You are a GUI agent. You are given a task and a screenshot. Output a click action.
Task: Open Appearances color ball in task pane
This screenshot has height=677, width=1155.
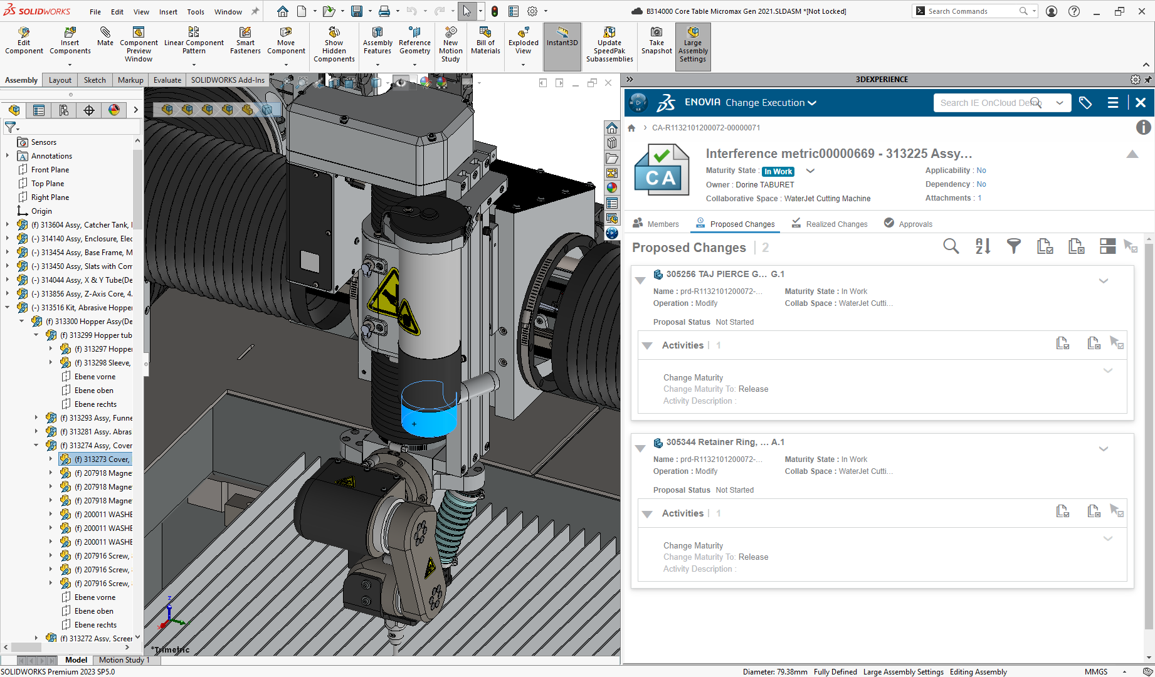point(612,187)
